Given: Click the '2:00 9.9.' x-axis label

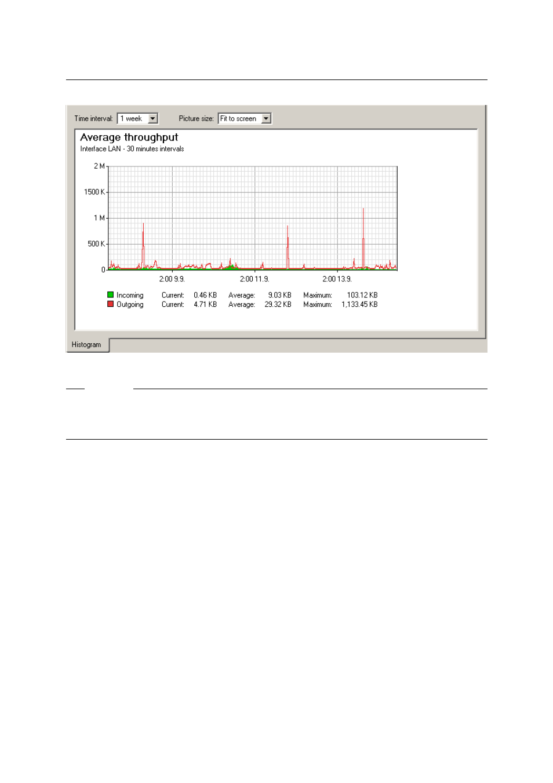Looking at the screenshot, I should 172,279.
